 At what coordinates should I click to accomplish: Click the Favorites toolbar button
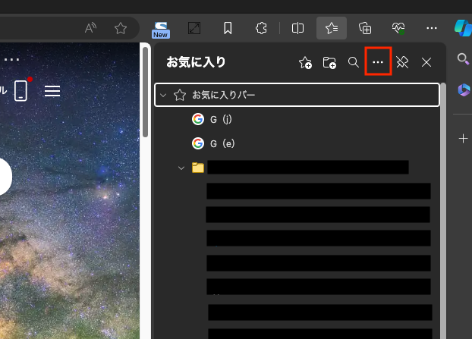pos(332,28)
